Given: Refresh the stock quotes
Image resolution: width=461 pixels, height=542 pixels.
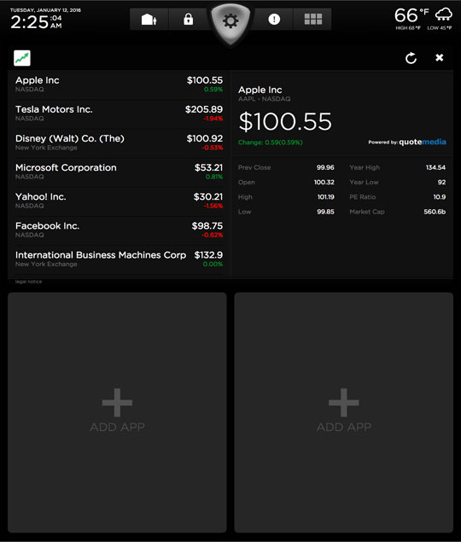Looking at the screenshot, I should (x=411, y=58).
